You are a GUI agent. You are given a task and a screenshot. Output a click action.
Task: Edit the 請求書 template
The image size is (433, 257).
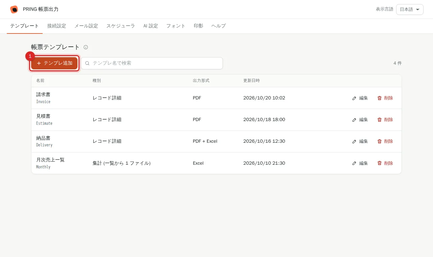click(360, 98)
